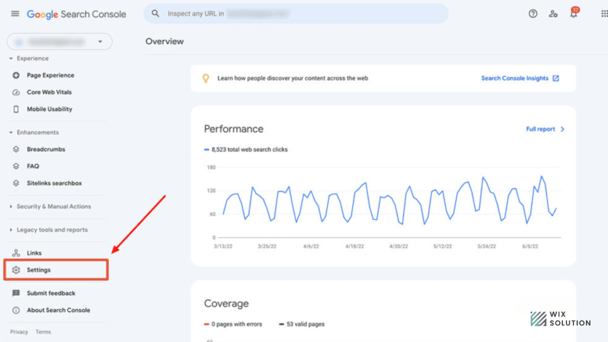Click the Settings gear icon
This screenshot has height=342, width=608.
[x=16, y=270]
